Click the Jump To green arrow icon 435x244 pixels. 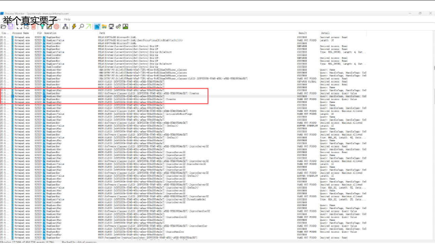tap(88, 26)
